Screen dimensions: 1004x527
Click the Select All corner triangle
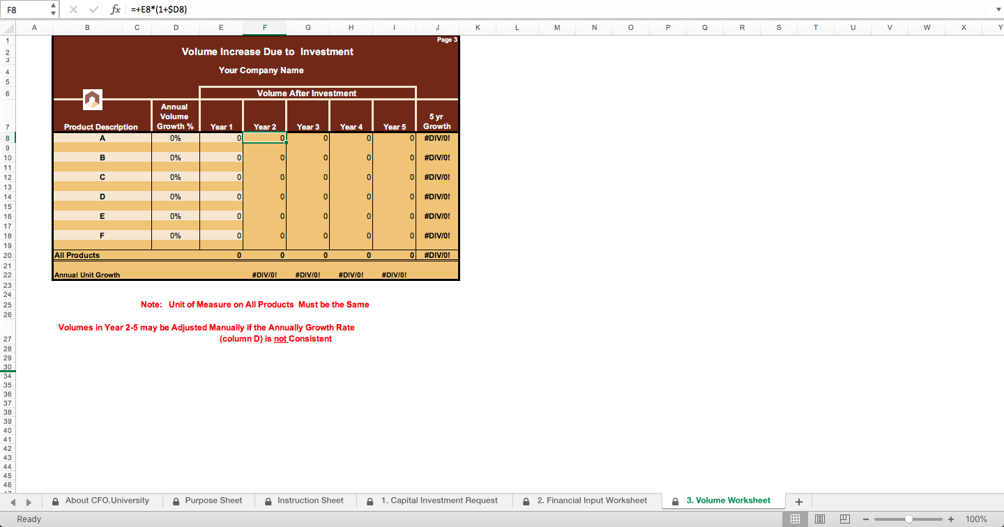8,28
